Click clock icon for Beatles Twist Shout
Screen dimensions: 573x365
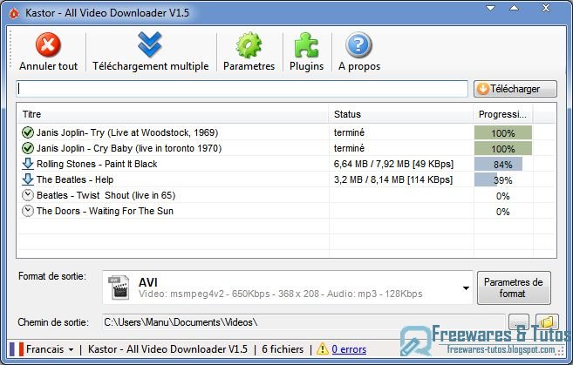(27, 195)
